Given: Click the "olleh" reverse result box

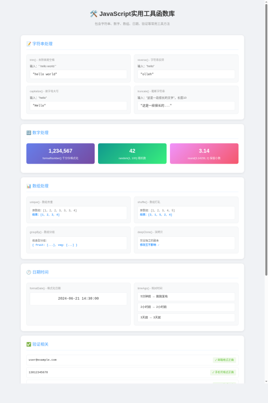Looking at the screenshot, I should pos(186,74).
